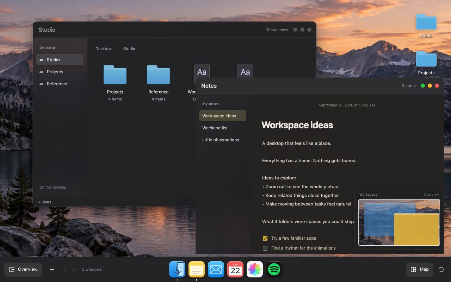The image size is (451, 282).
Task: Open the Notes app in the dock
Action: (x=197, y=269)
